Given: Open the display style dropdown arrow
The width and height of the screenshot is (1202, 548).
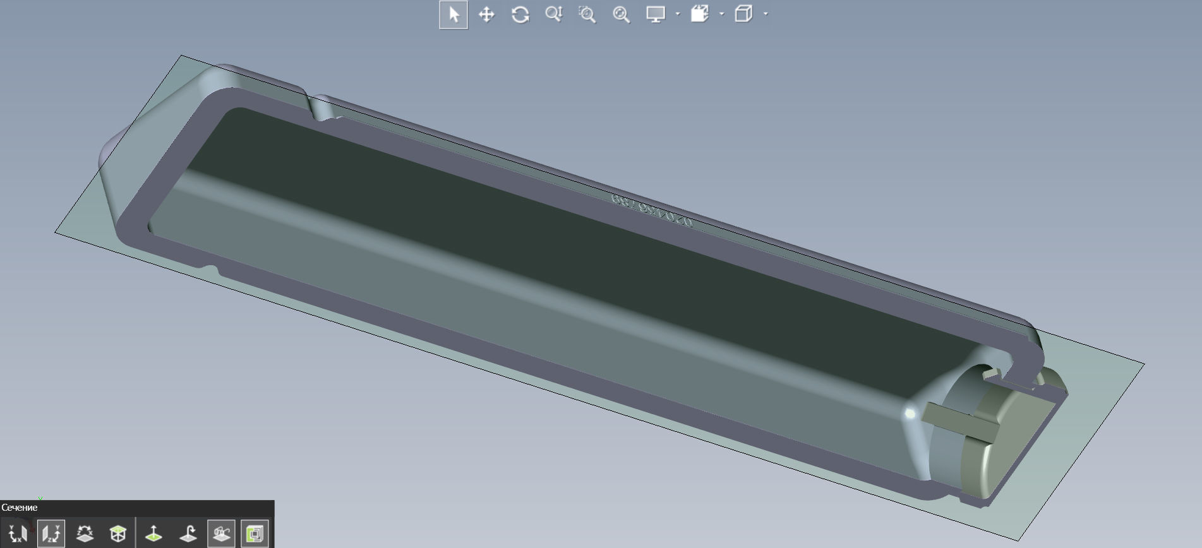Looking at the screenshot, I should pos(678,14).
